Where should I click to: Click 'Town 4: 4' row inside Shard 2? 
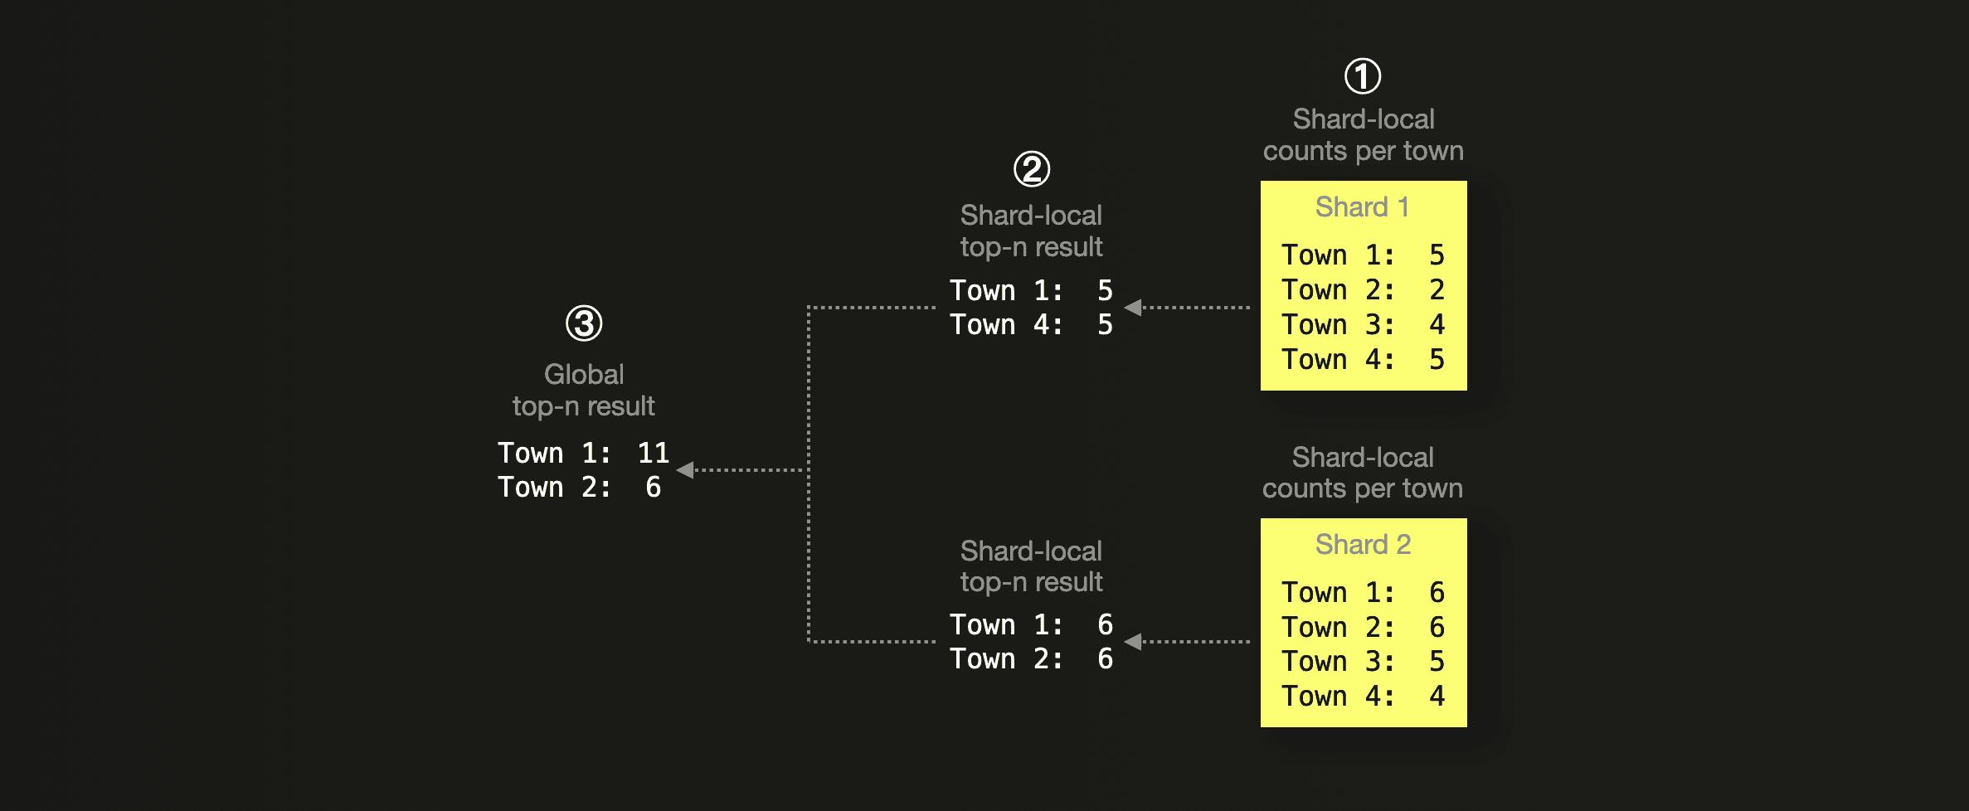pos(1363,696)
